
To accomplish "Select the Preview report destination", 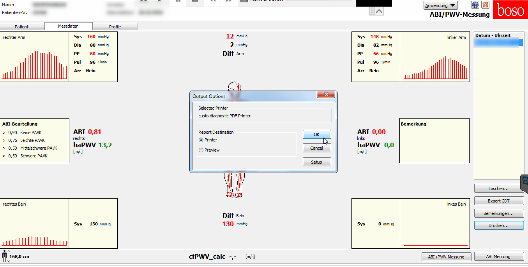I will coord(209,150).
